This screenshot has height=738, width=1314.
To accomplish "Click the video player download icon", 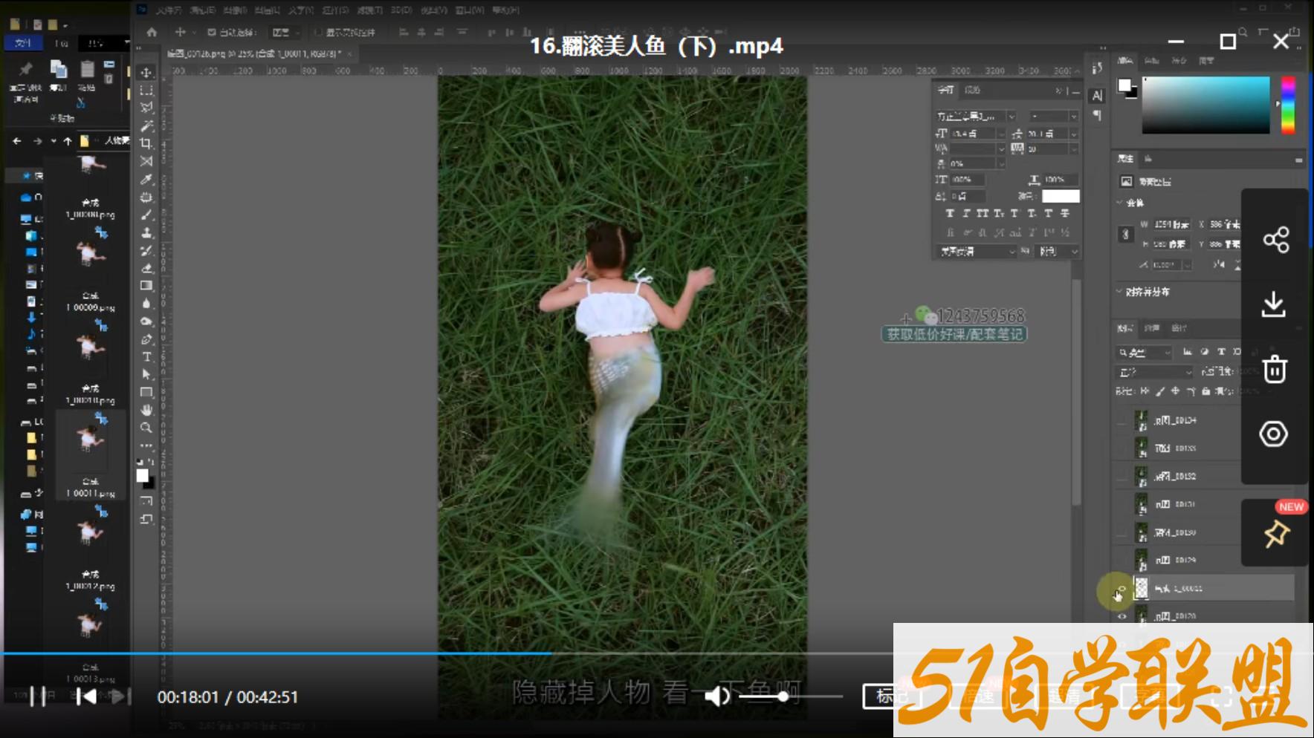I will pos(1274,304).
